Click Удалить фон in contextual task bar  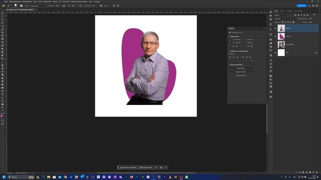pyautogui.click(x=146, y=167)
